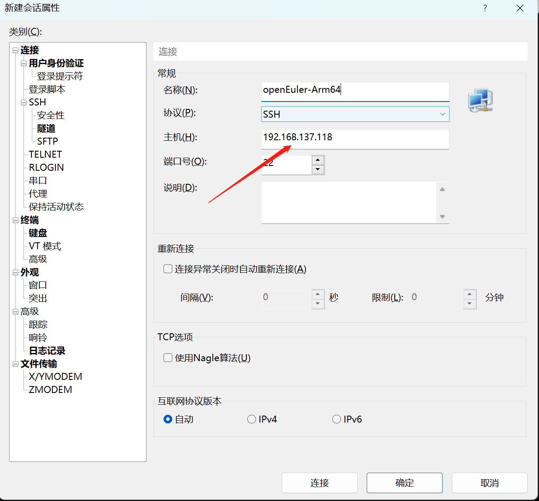Select the IPv4 protocol version
539x501 pixels.
point(252,419)
